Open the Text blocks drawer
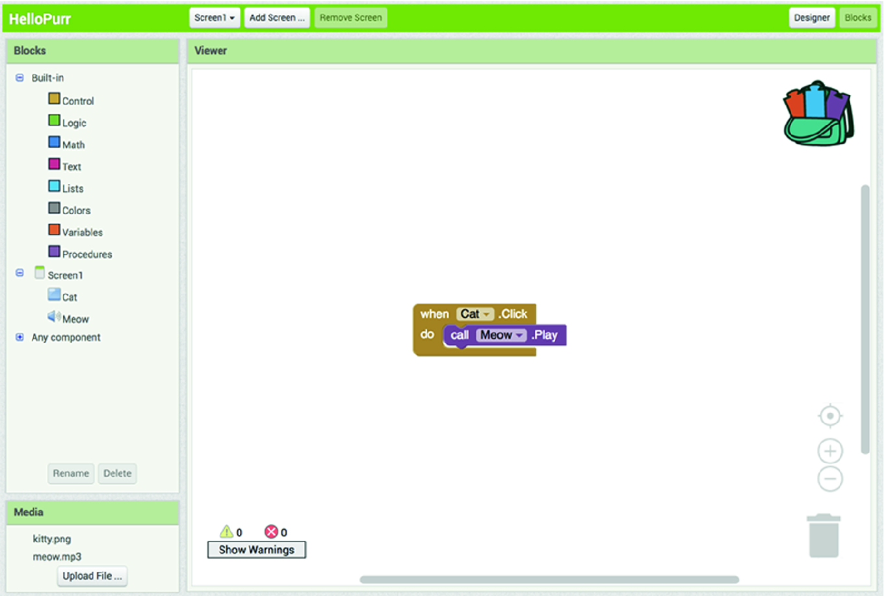This screenshot has height=596, width=886. [64, 166]
